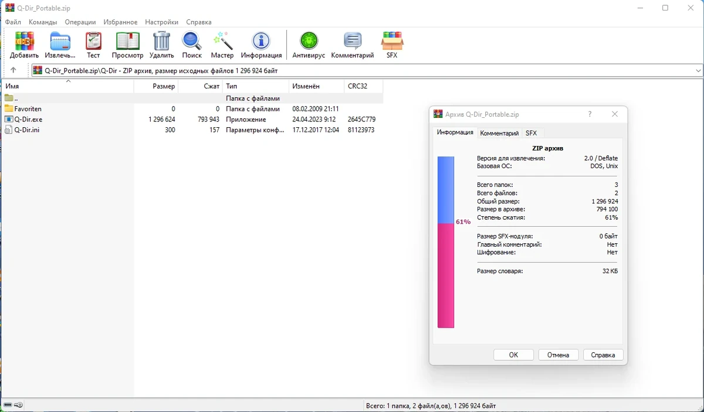This screenshot has height=412, width=704.
Task: Click the date 24.04.2023 9:12
Action: coord(314,120)
